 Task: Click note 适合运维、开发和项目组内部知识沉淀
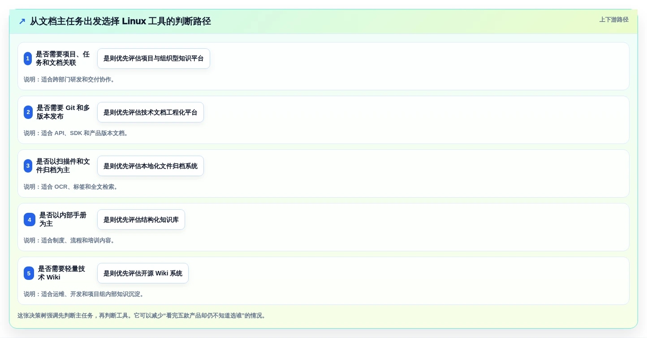(85, 294)
